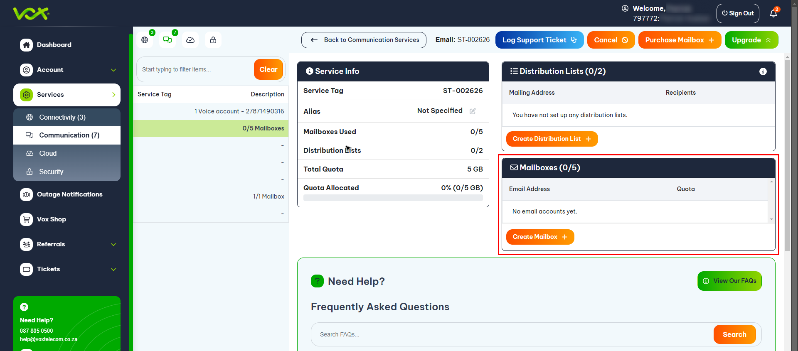Click Back to Communication Services
Viewport: 798px width, 351px height.
tap(364, 40)
